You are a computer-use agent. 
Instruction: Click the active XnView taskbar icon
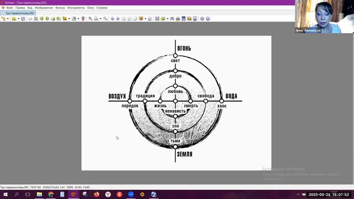coord(74,194)
